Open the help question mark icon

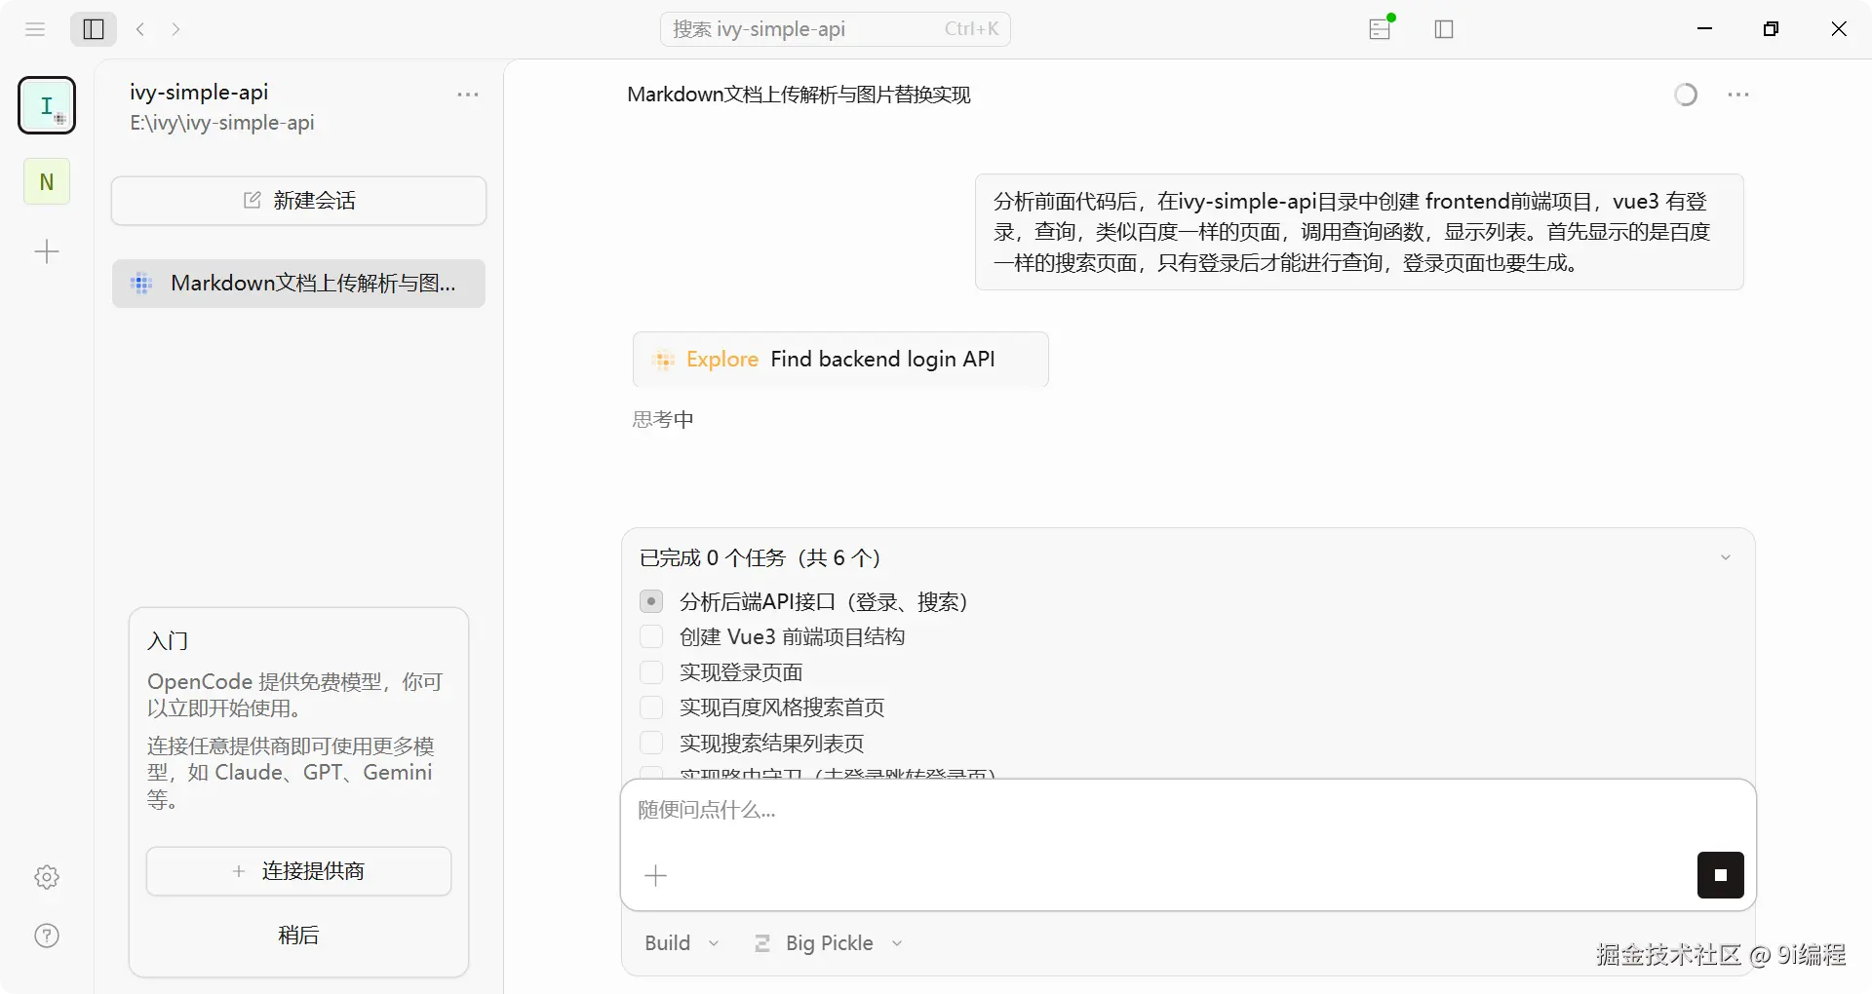[47, 936]
